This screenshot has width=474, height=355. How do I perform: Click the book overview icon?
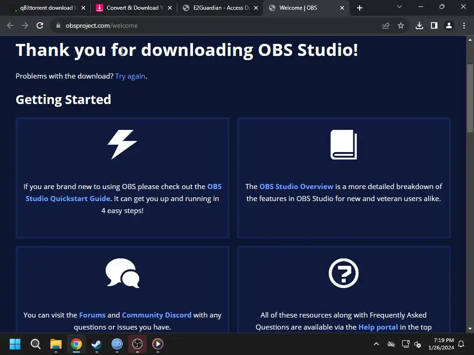tap(344, 145)
